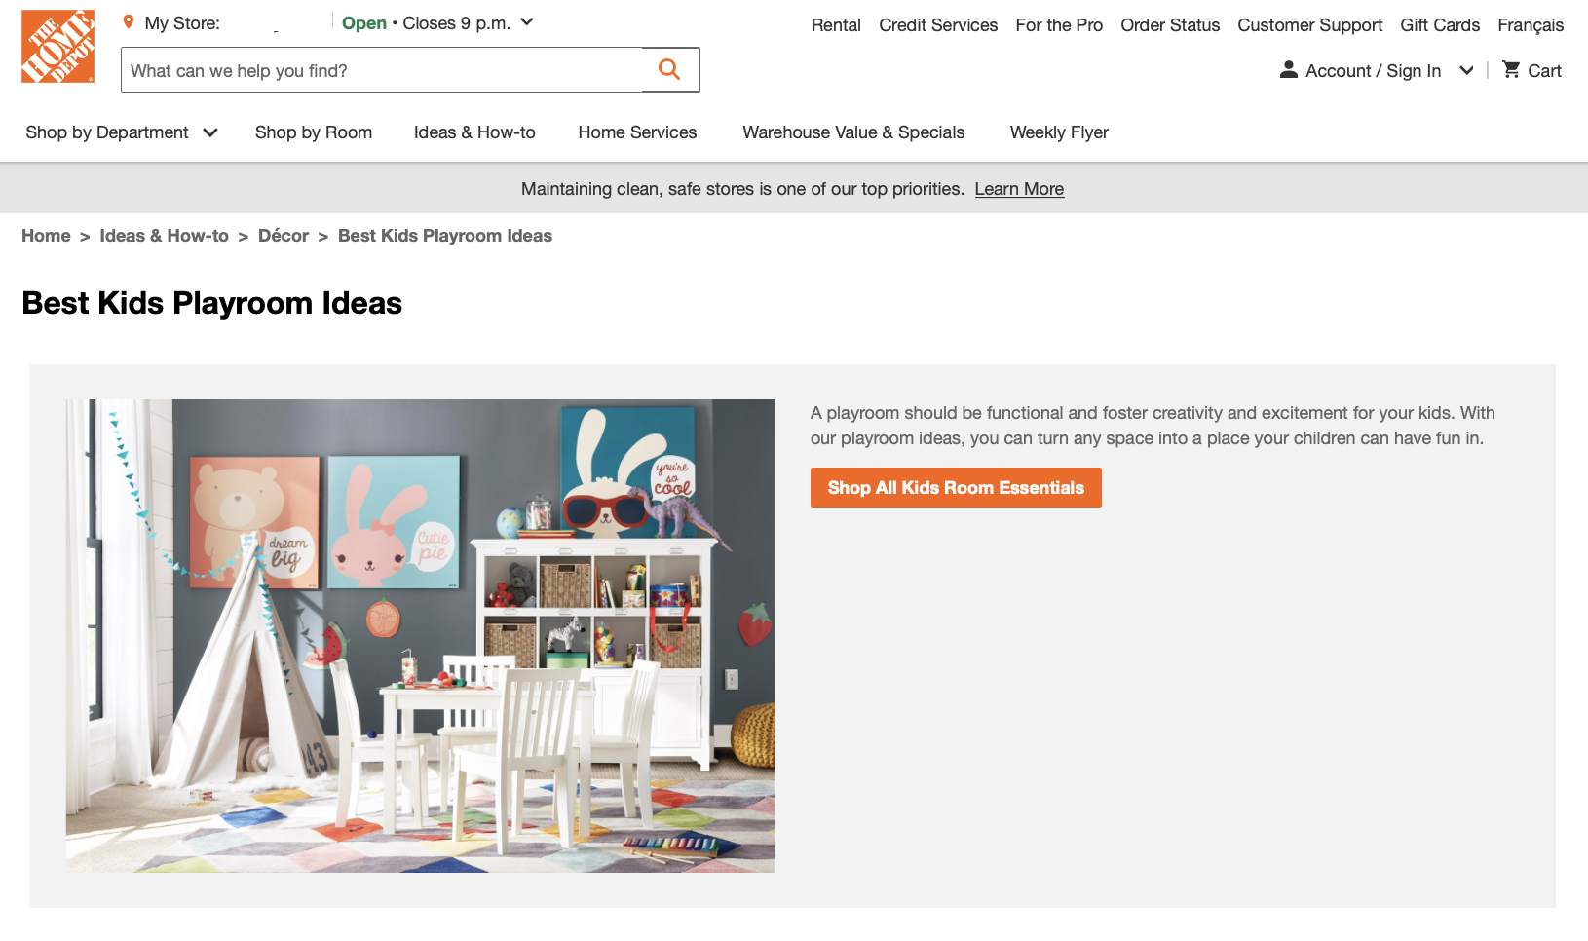Click the kids playroom photo

(x=421, y=635)
